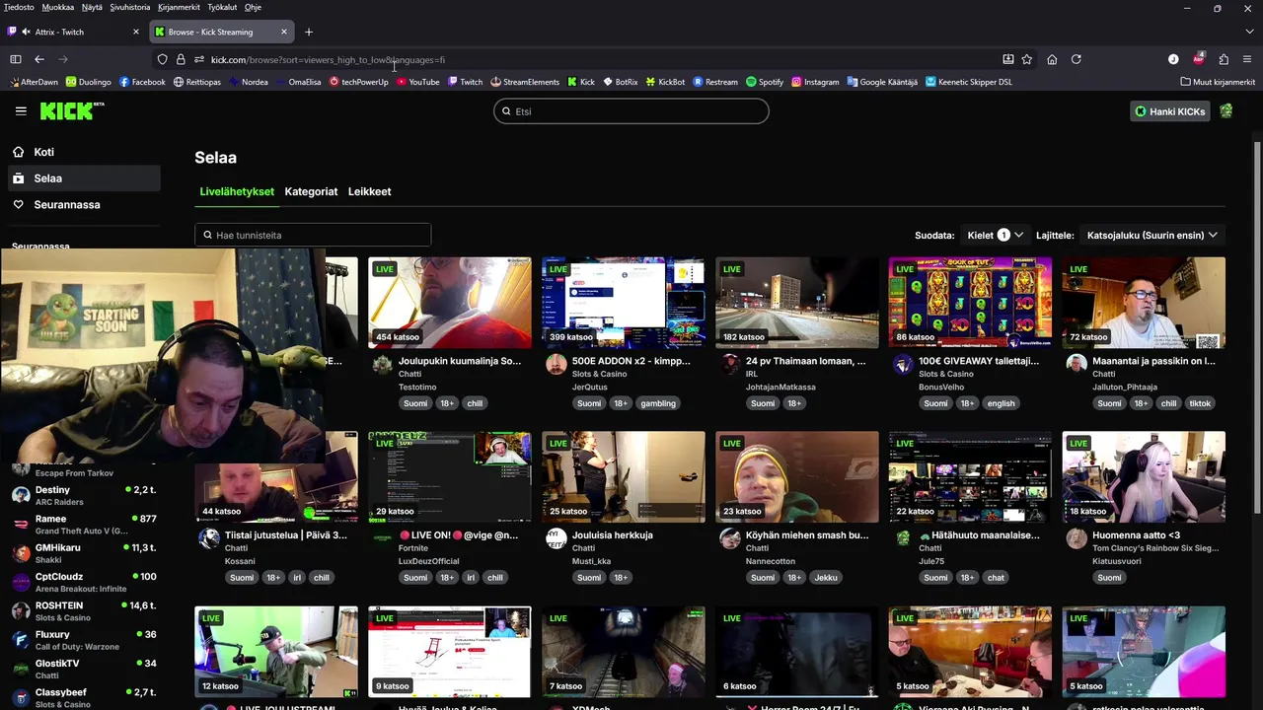Click the JerQutus channel avatar
1263x710 pixels.
tap(557, 364)
